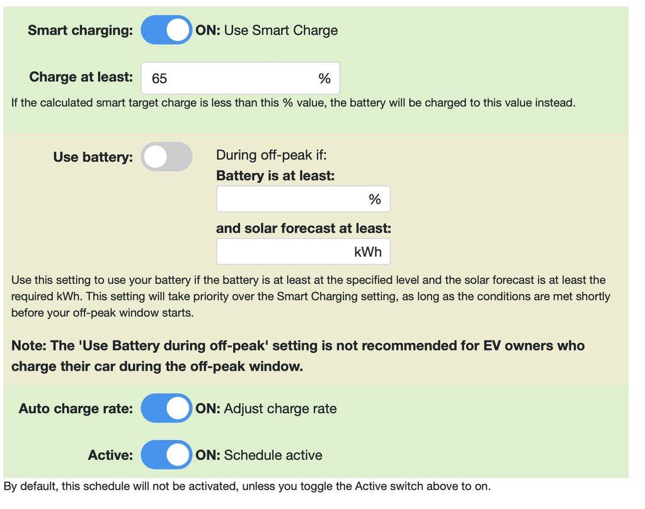
Task: Click the kWh unit in the forecast field
Action: [x=368, y=252]
